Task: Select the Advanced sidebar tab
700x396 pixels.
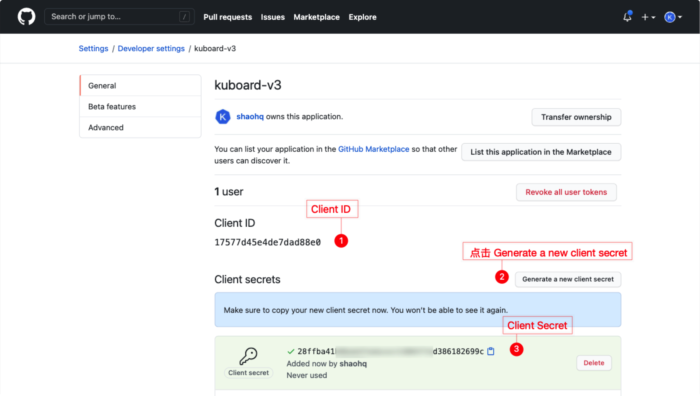Action: [106, 127]
